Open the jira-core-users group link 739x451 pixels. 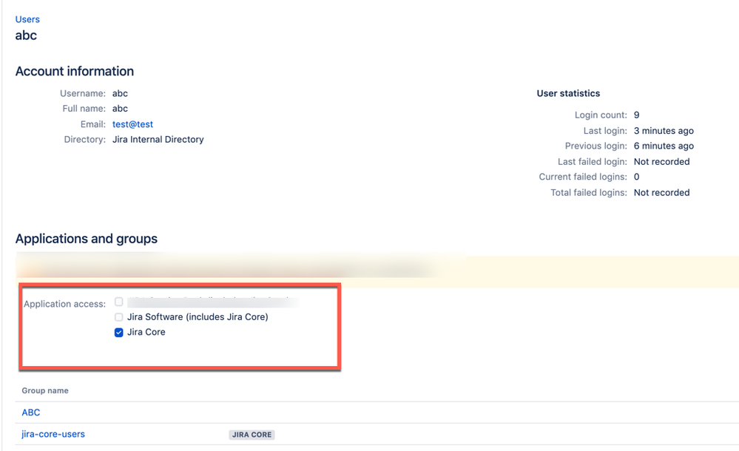pyautogui.click(x=53, y=434)
